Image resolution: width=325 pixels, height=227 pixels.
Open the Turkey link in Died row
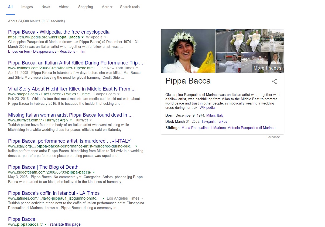point(222,122)
